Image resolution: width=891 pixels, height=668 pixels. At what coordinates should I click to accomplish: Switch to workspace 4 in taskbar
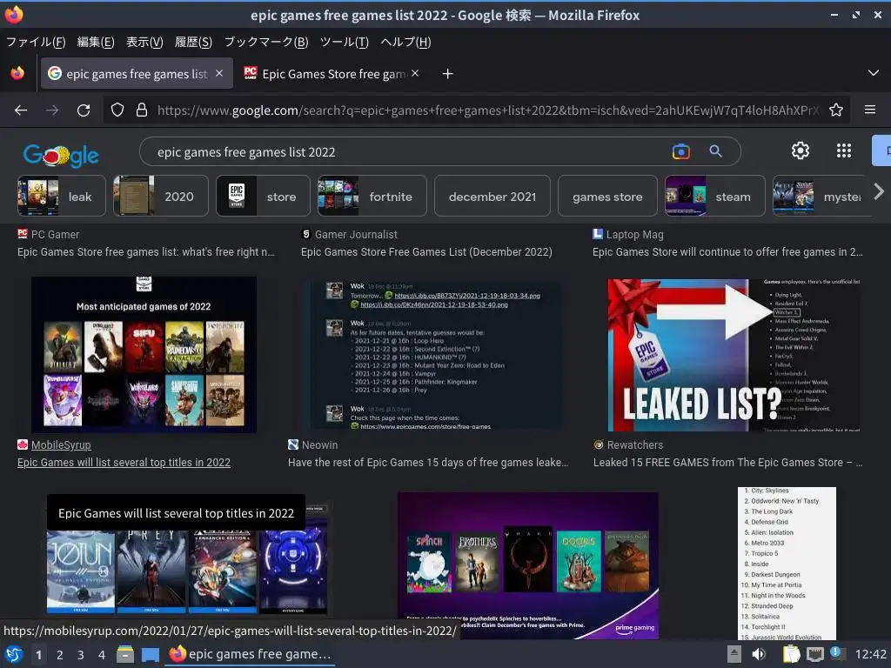tap(102, 655)
